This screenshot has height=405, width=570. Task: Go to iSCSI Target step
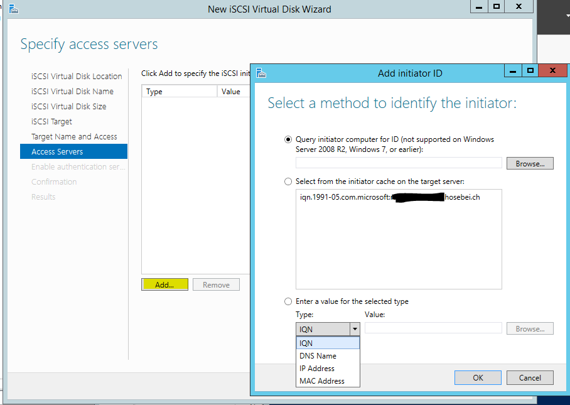pos(51,122)
